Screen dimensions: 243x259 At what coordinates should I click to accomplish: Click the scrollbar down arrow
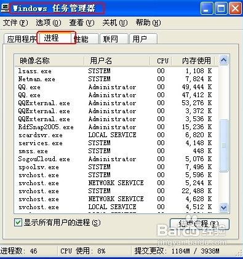(x=223, y=207)
